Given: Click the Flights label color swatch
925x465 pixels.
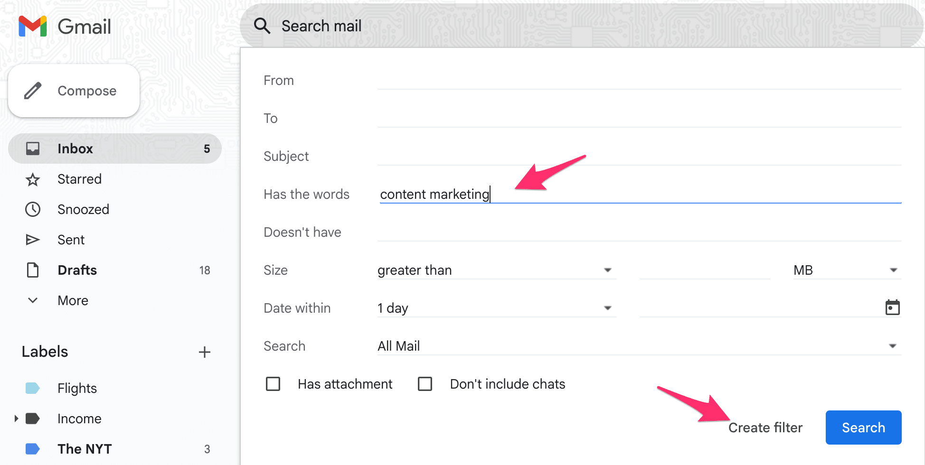Looking at the screenshot, I should pyautogui.click(x=32, y=388).
